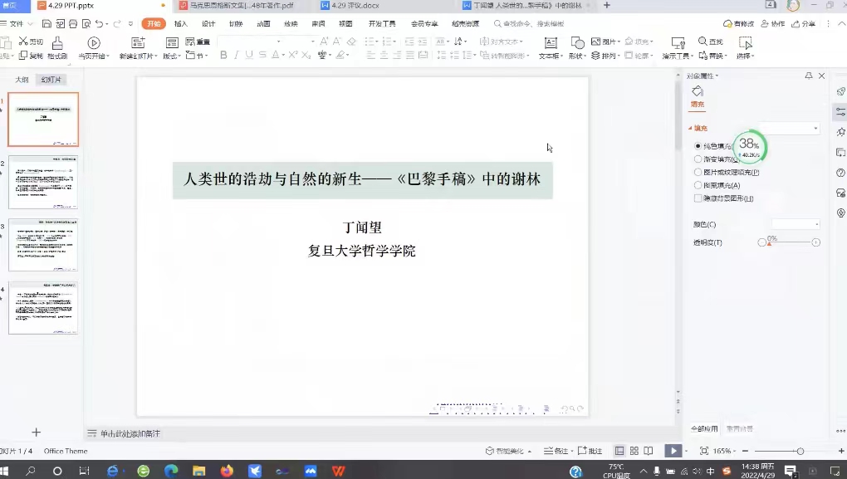Select picture or texture fill (图片或纹理填充) option
Screen dimensions: 847x479
698,173
